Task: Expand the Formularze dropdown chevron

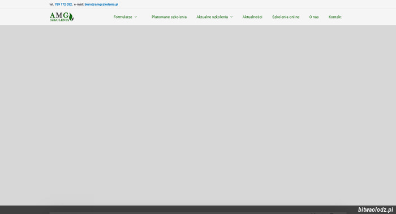Action: pos(136,17)
